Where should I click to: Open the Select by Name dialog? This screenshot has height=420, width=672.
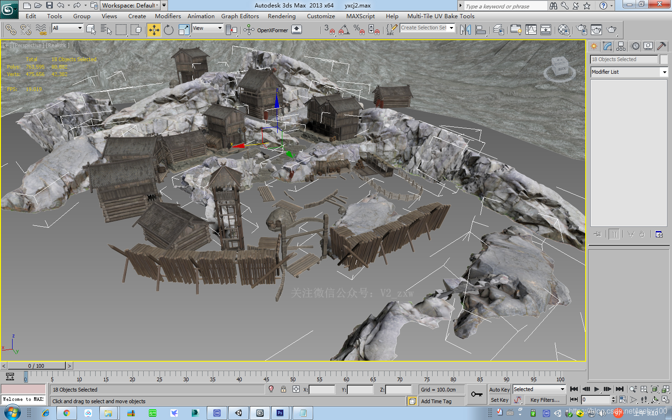point(106,30)
